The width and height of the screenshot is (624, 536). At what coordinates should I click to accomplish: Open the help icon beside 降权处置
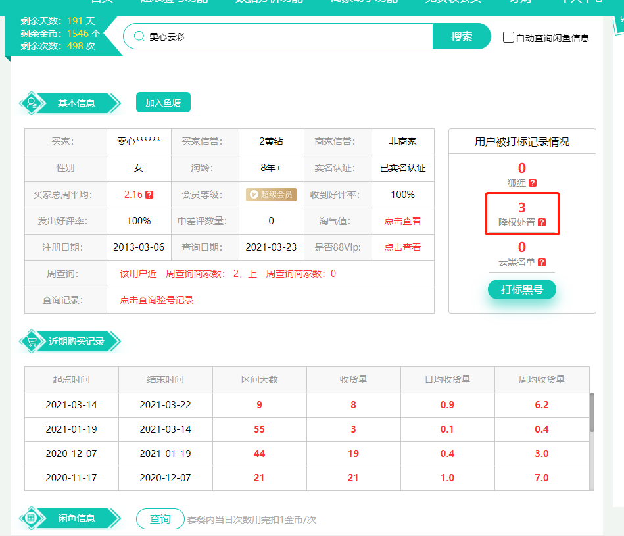tap(542, 223)
